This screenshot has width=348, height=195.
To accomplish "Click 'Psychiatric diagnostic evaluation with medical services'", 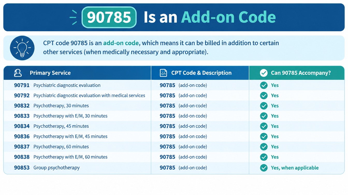I will click(89, 95).
